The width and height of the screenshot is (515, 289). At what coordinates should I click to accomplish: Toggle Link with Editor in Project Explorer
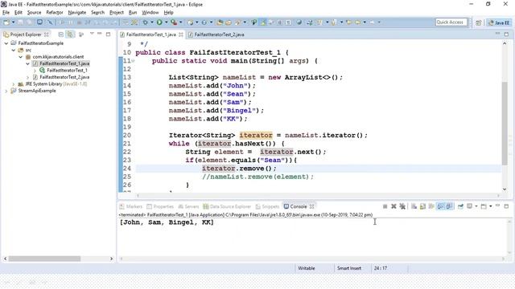(x=70, y=34)
